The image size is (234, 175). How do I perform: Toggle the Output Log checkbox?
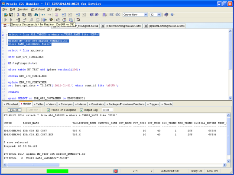tap(81, 110)
